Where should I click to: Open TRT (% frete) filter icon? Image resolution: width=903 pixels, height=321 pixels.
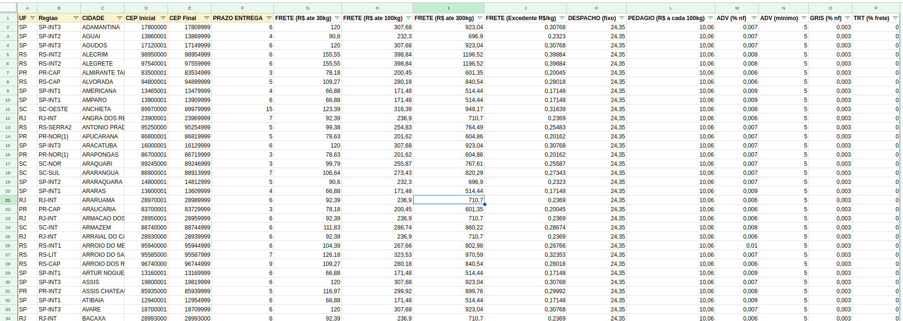(895, 18)
